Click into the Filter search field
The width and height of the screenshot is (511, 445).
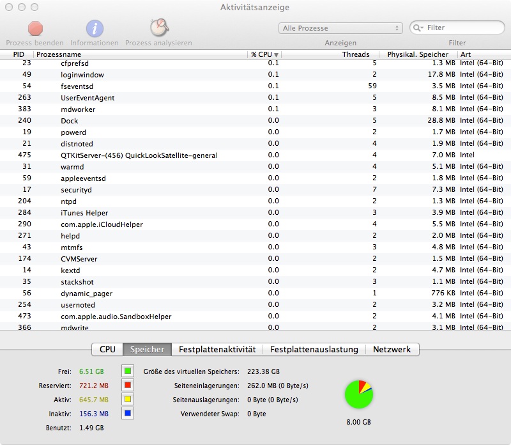tap(457, 27)
